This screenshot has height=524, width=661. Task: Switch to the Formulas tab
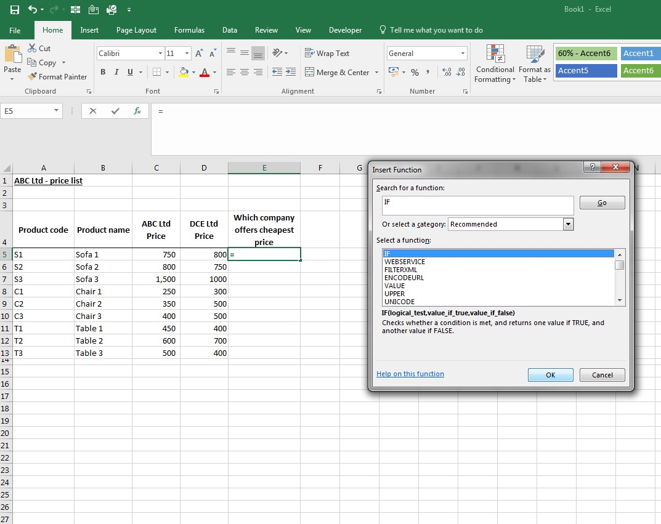click(189, 30)
